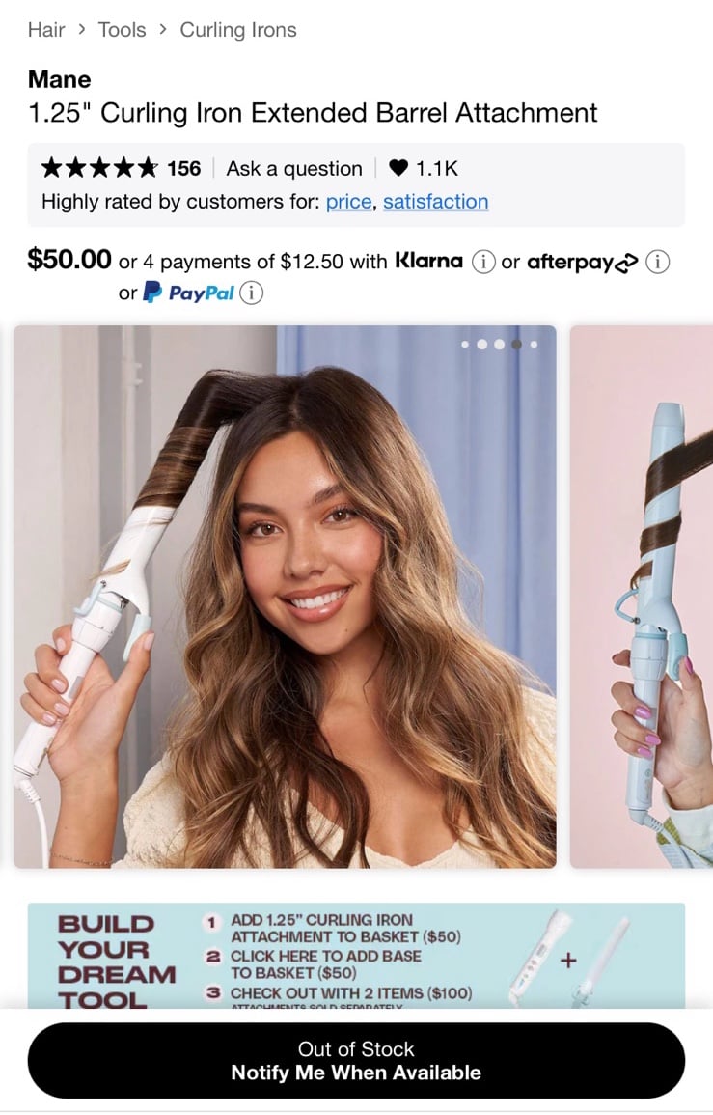Image resolution: width=713 pixels, height=1115 pixels.
Task: Click the PayPal logo
Action: [188, 293]
